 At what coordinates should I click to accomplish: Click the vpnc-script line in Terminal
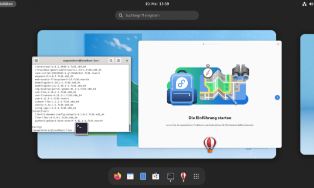[x=68, y=73]
